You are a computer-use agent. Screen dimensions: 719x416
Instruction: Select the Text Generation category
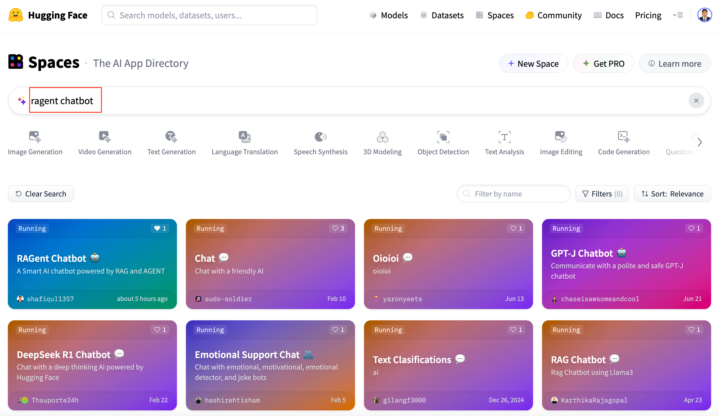(x=171, y=143)
